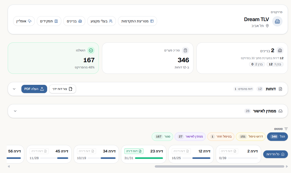Open apartment card דירה 12
291x173 pixels.
point(191,154)
